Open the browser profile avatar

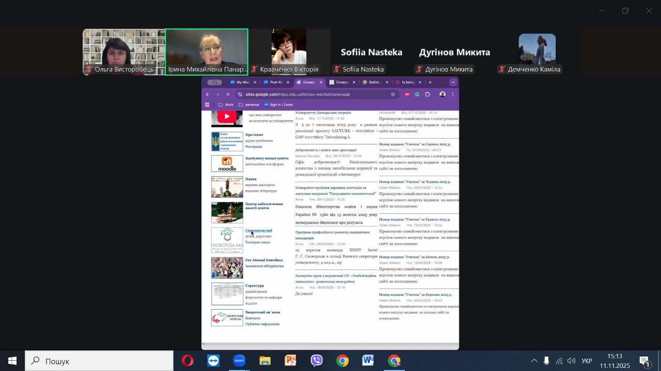click(442, 94)
